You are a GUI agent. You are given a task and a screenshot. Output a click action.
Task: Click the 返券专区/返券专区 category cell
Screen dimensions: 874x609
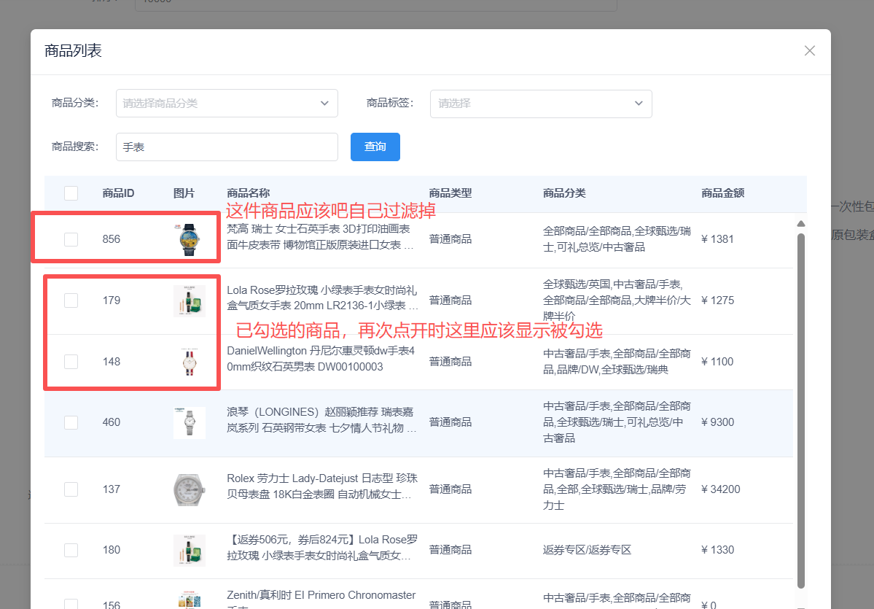click(587, 550)
